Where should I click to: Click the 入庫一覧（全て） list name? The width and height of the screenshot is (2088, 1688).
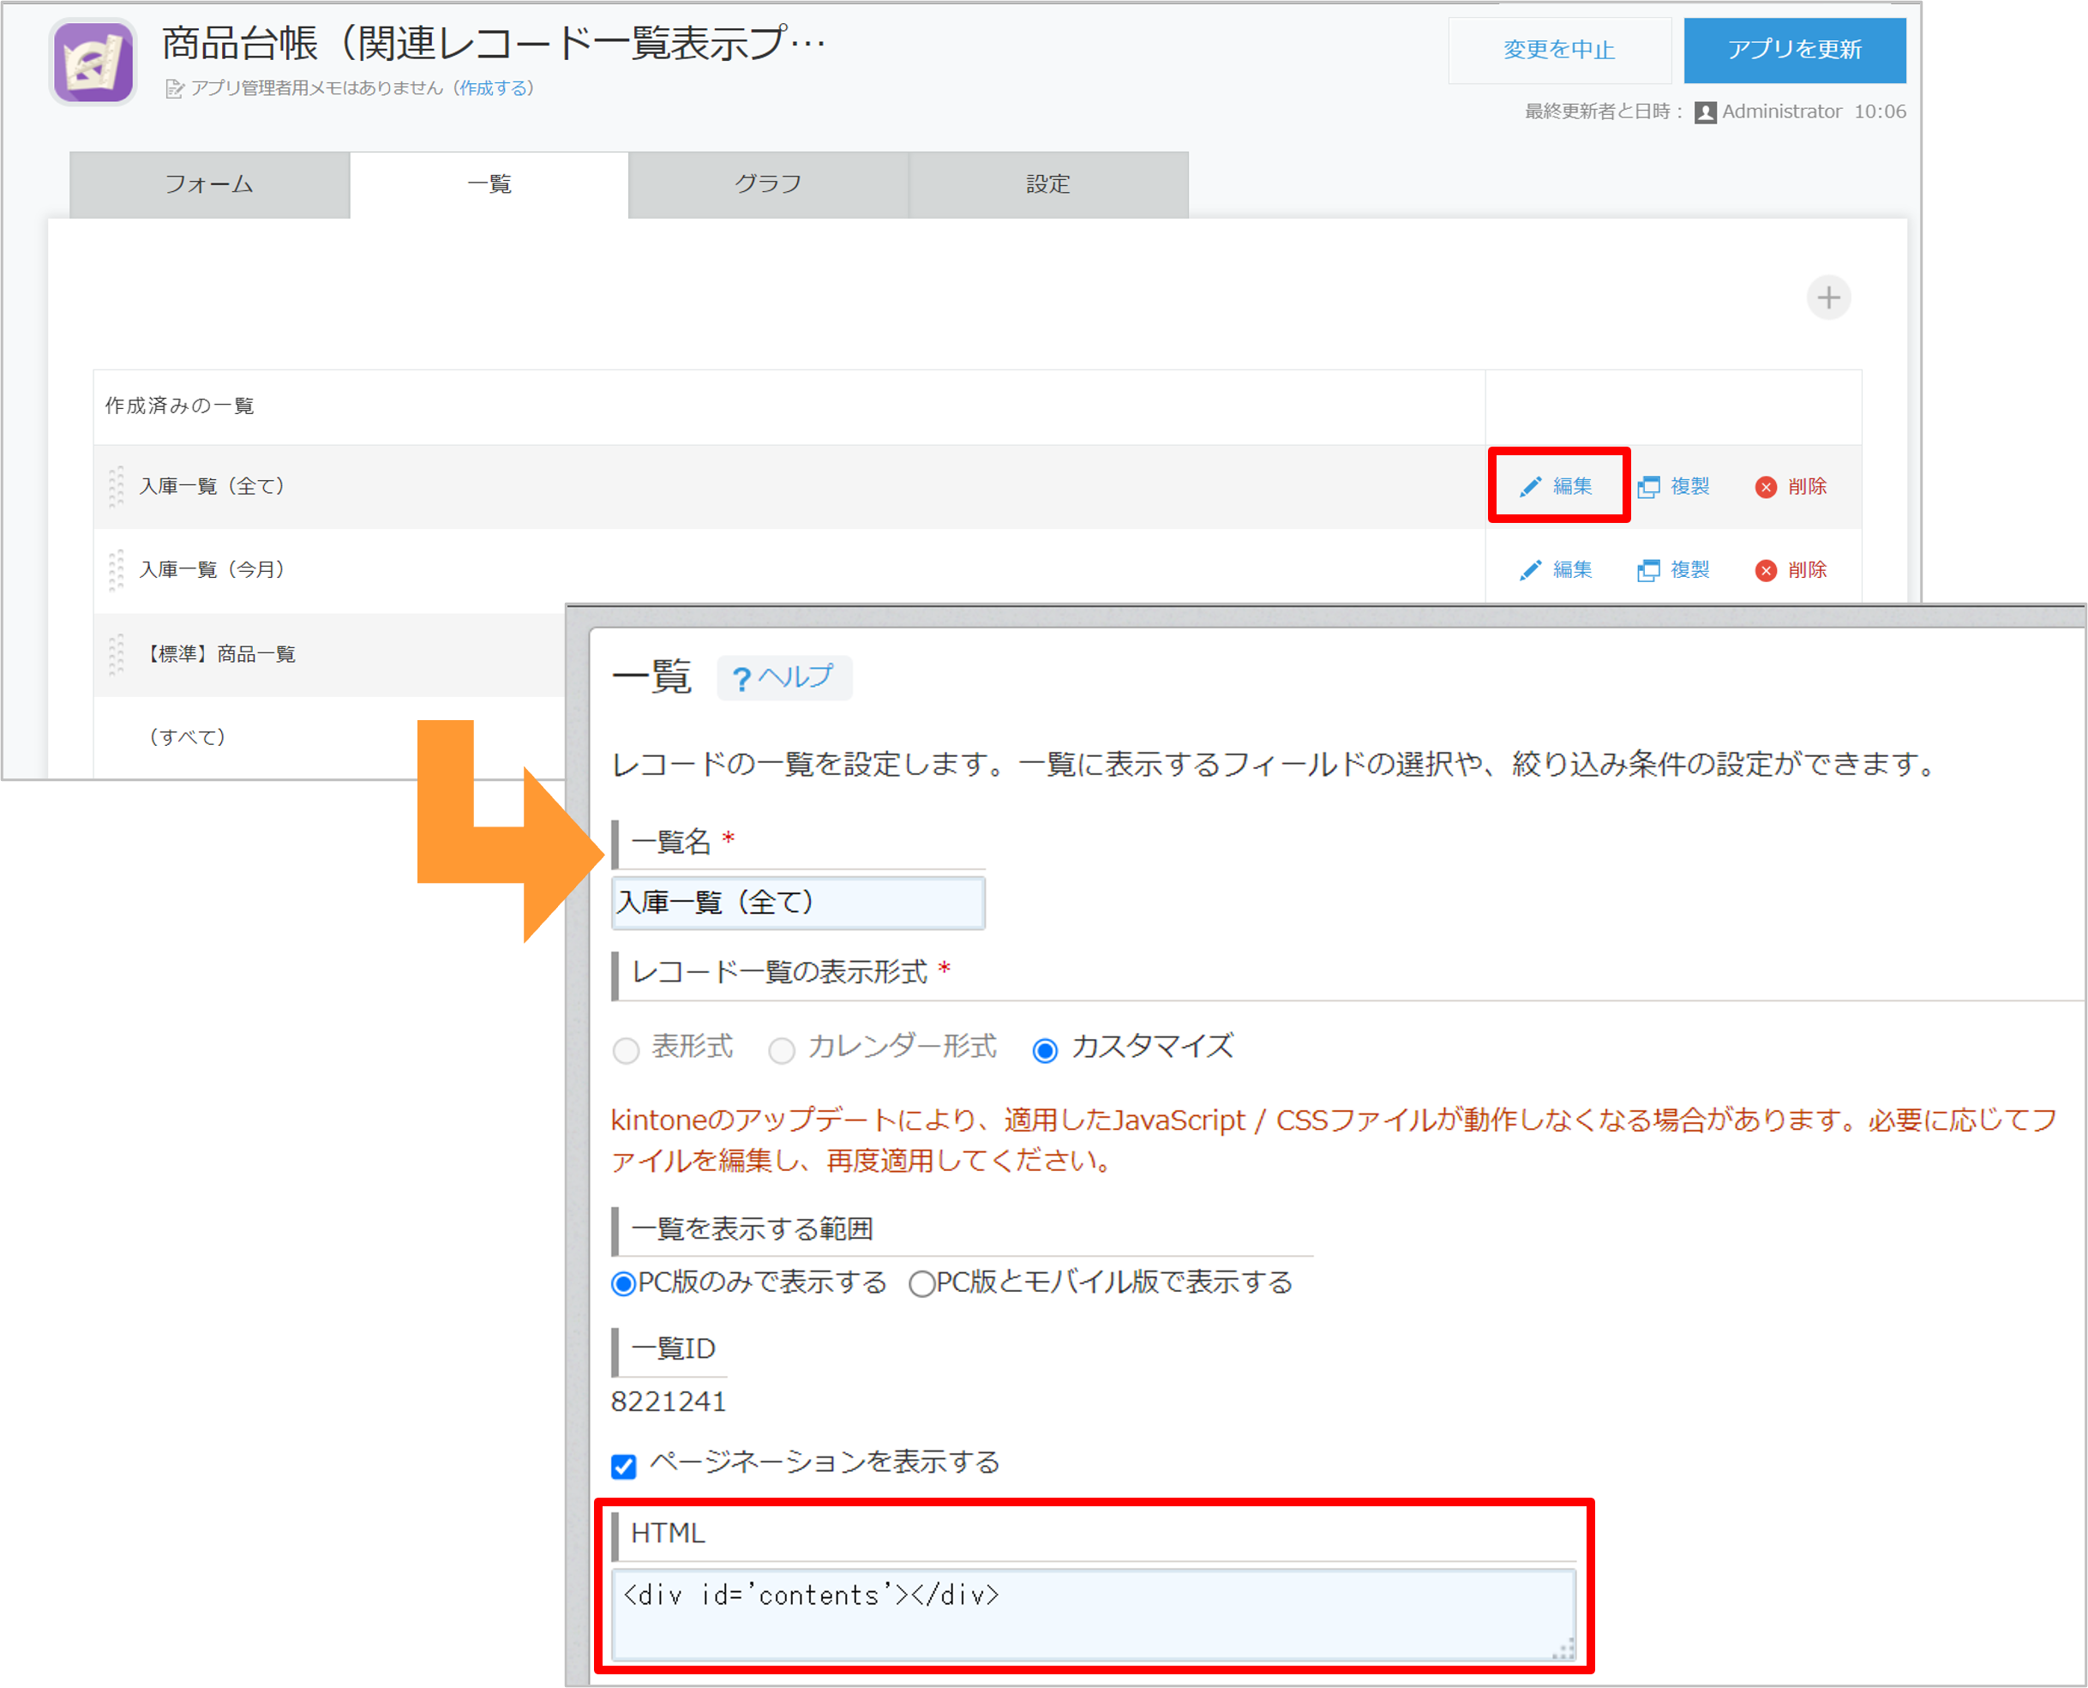point(212,486)
